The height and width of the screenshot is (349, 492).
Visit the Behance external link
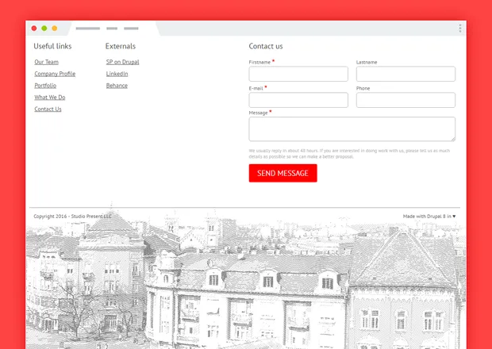(117, 86)
